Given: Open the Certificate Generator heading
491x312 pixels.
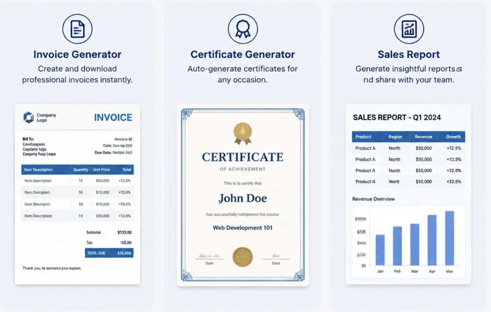Looking at the screenshot, I should [243, 54].
